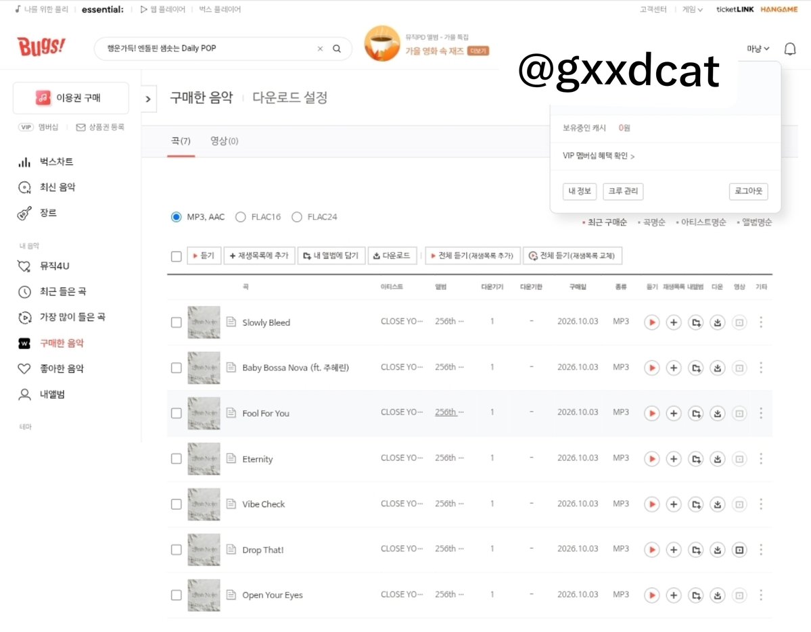Click the 이용권 구매 button
This screenshot has height=632, width=811.
click(x=71, y=97)
